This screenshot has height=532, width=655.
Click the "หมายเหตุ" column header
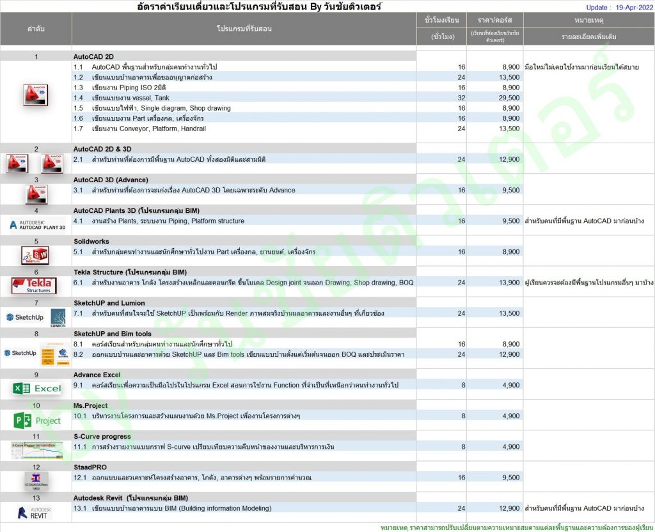pos(588,20)
